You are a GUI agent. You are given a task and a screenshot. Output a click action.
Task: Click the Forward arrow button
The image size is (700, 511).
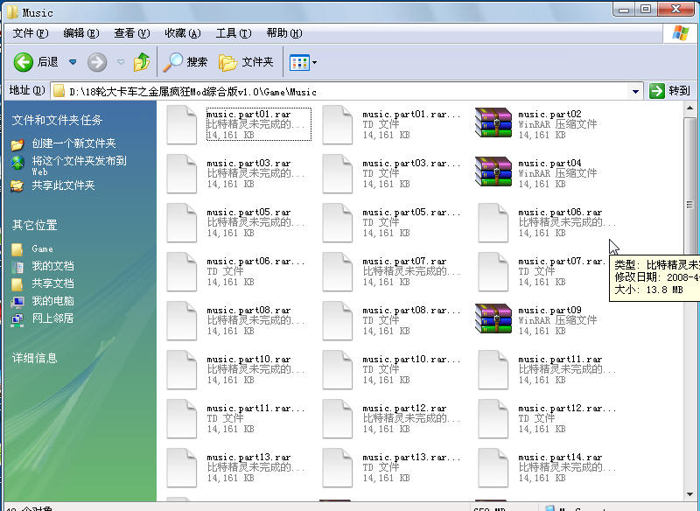click(97, 62)
